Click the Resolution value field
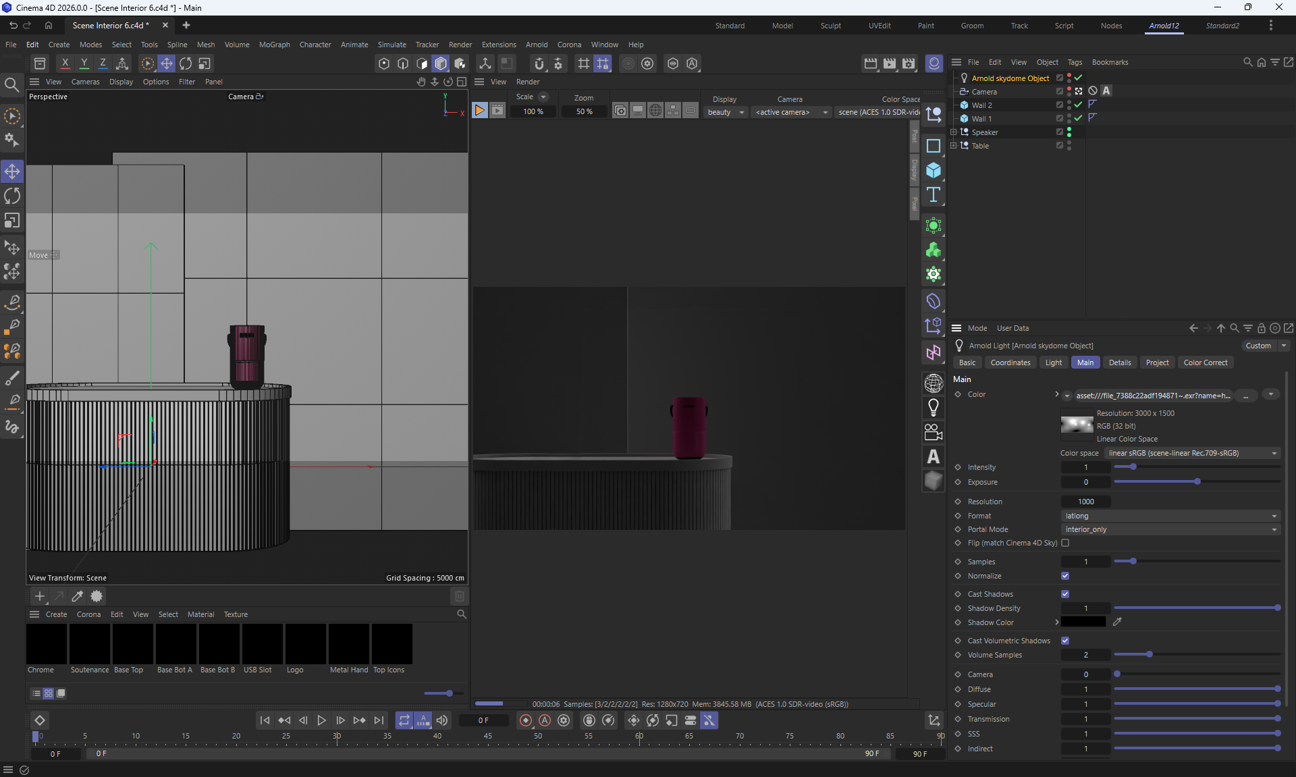 click(1085, 502)
